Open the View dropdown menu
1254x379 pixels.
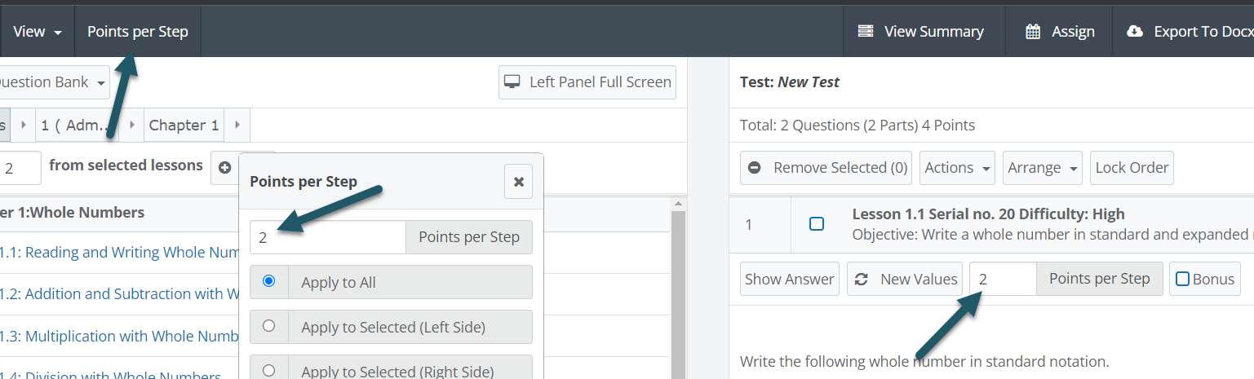pyautogui.click(x=38, y=32)
